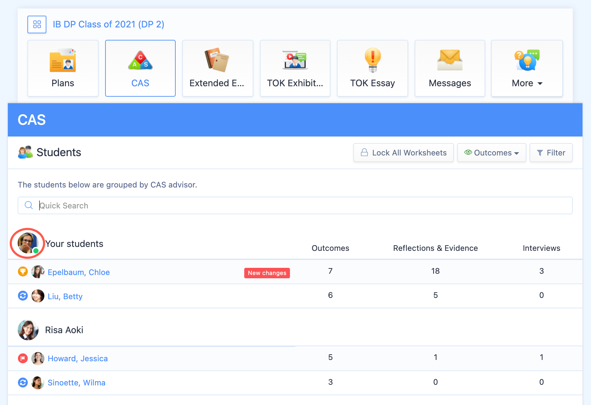
Task: Open the Filter options
Action: point(551,153)
